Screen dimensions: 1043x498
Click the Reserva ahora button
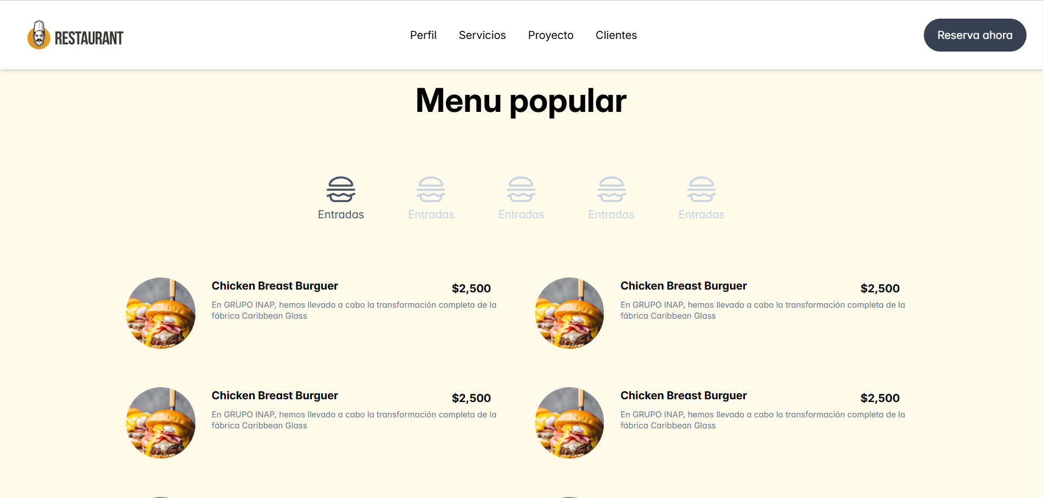[975, 35]
